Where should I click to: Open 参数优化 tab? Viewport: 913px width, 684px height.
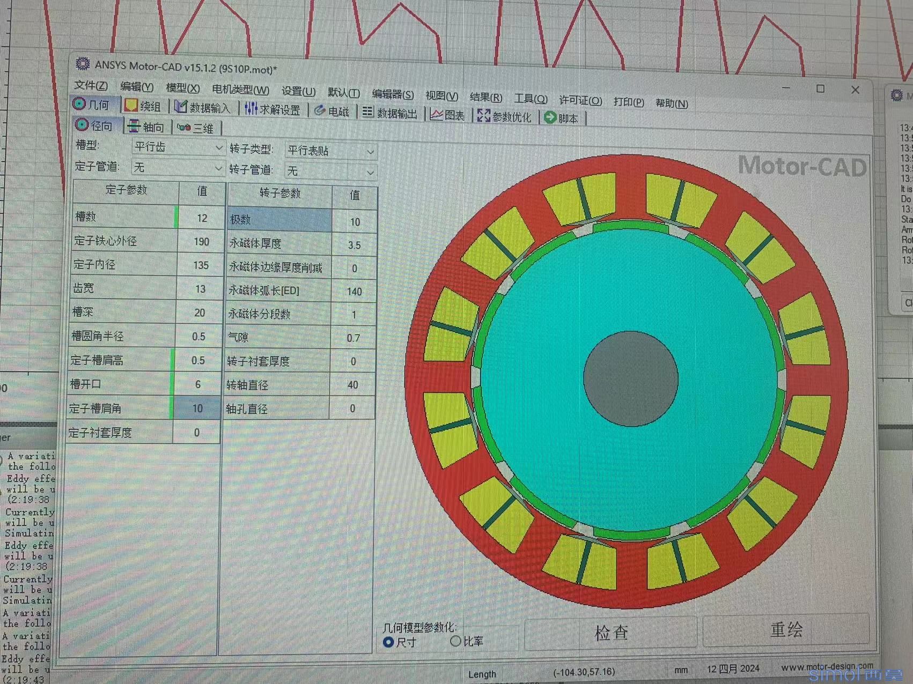[504, 116]
